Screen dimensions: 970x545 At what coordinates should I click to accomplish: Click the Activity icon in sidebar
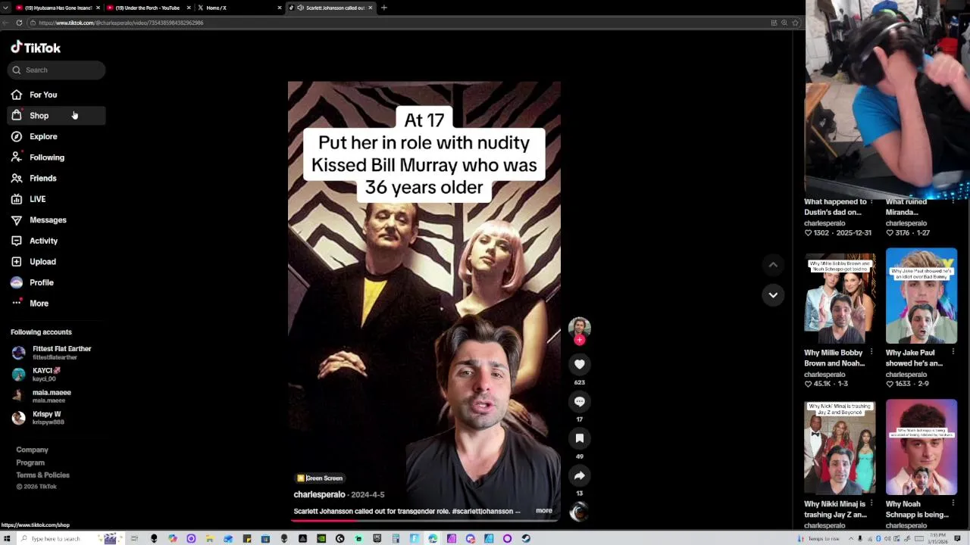(x=17, y=241)
